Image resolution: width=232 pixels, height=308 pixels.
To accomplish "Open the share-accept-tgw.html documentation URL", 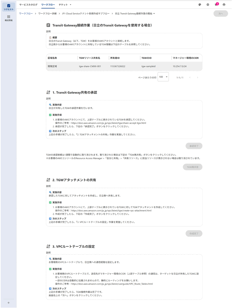I will click(109, 123).
